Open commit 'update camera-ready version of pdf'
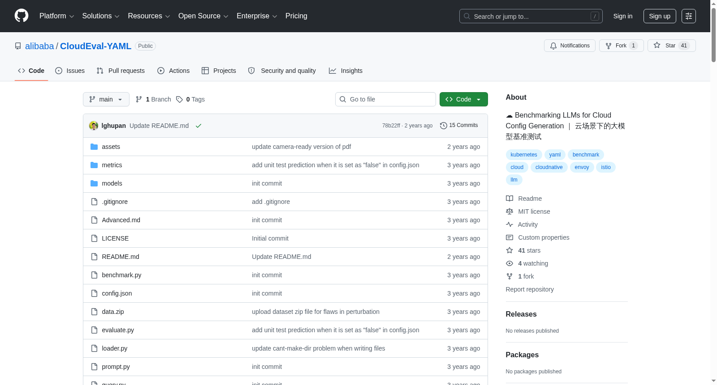Screen dimensions: 717x385 click(301, 147)
